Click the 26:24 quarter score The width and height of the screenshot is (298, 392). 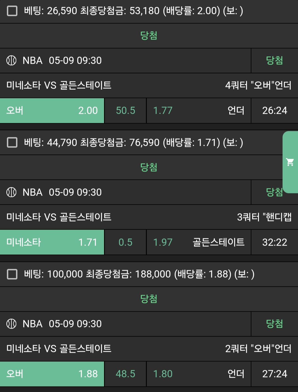click(x=275, y=111)
